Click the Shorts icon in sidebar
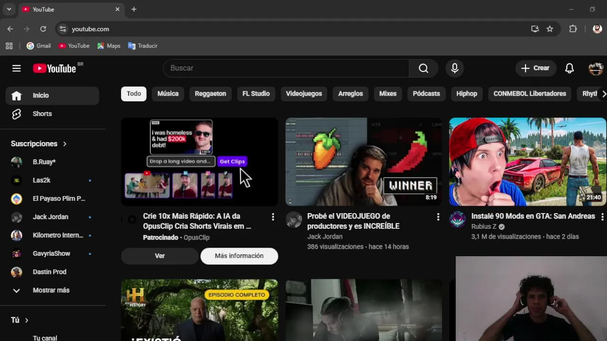 [x=17, y=114]
